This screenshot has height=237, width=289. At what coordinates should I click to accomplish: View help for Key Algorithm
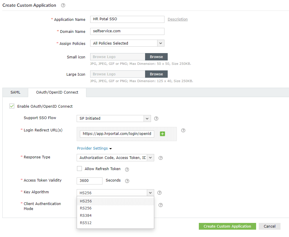(159, 193)
